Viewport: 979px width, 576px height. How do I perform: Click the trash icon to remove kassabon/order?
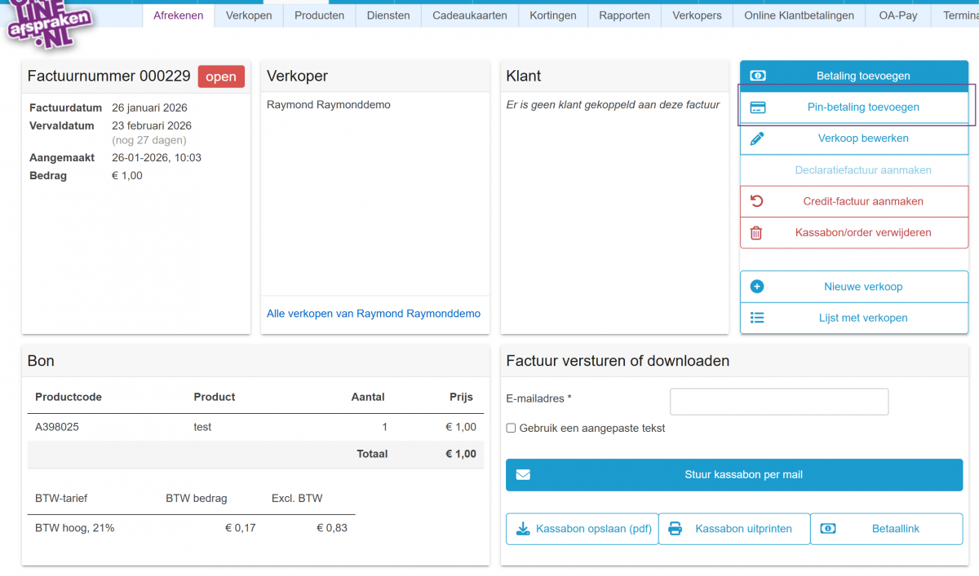coord(757,232)
